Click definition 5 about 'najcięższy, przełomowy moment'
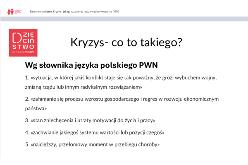Screen dimensions: 248x165 [x=92, y=144]
